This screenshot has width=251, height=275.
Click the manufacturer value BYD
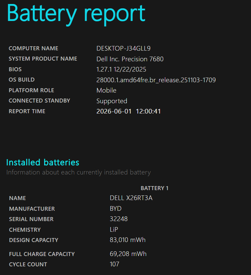(116, 208)
